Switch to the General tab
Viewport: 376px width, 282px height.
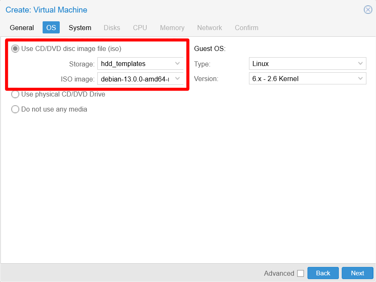[x=22, y=28]
